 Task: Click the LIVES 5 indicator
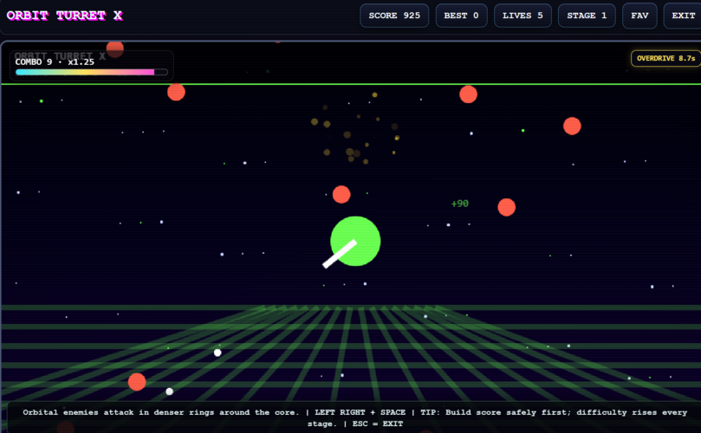click(523, 16)
